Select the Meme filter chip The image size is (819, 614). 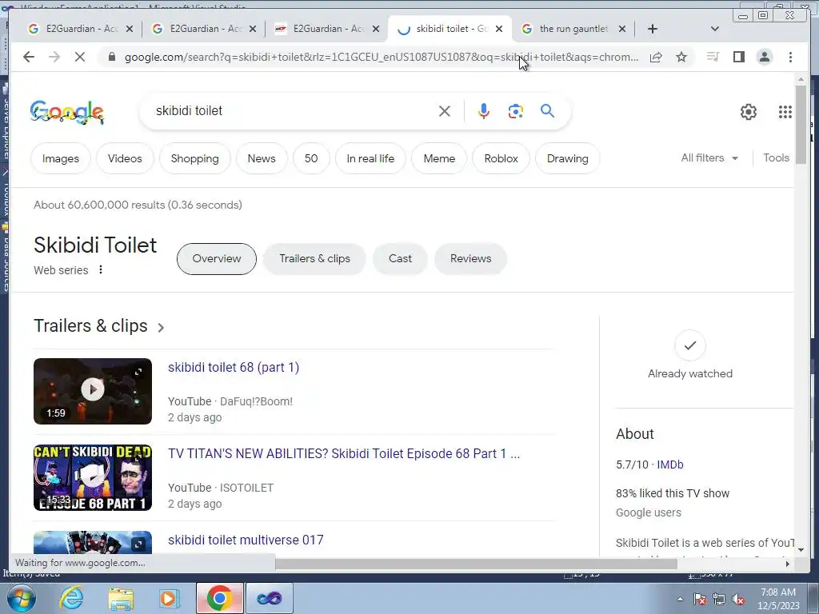click(x=439, y=158)
